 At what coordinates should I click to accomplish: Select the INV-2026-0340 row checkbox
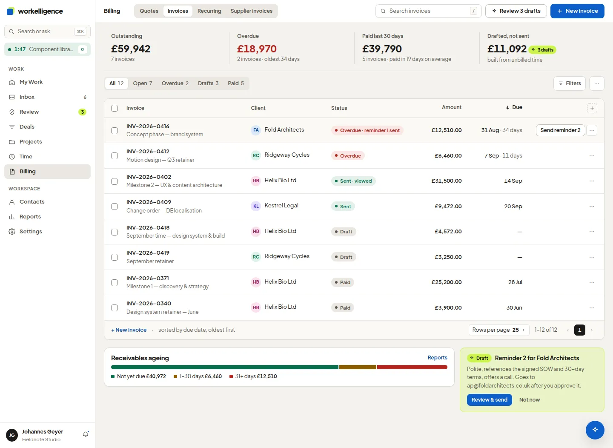115,308
